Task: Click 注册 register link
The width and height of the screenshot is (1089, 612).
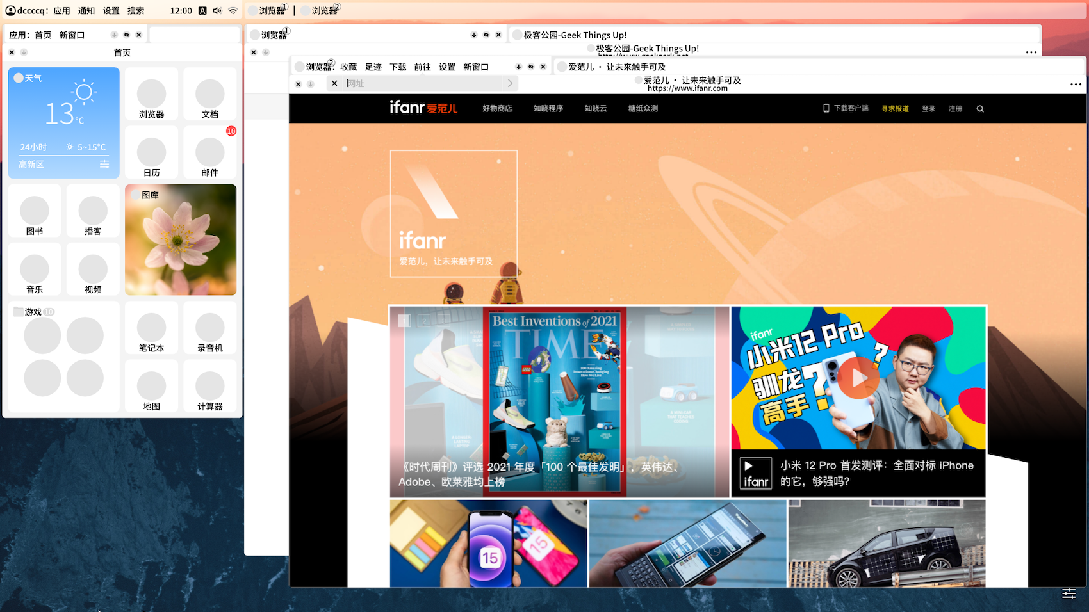Action: pyautogui.click(x=955, y=109)
